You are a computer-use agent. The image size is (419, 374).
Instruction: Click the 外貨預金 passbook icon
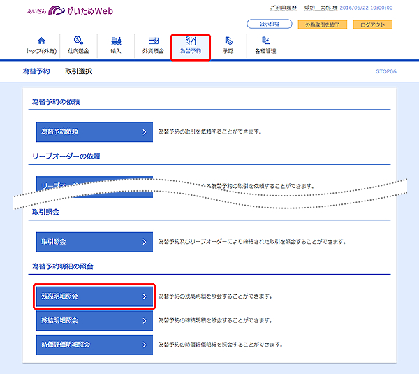point(154,41)
